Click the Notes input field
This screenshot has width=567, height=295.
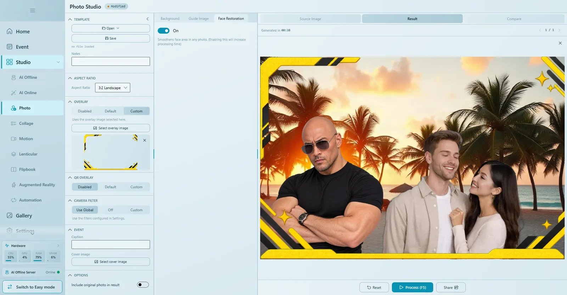pos(111,62)
